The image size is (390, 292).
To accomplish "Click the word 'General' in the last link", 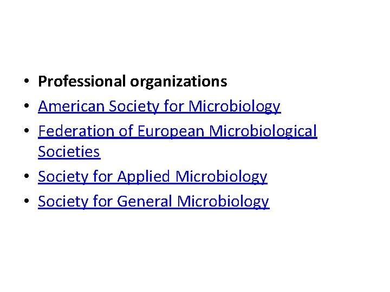I will [x=145, y=201].
